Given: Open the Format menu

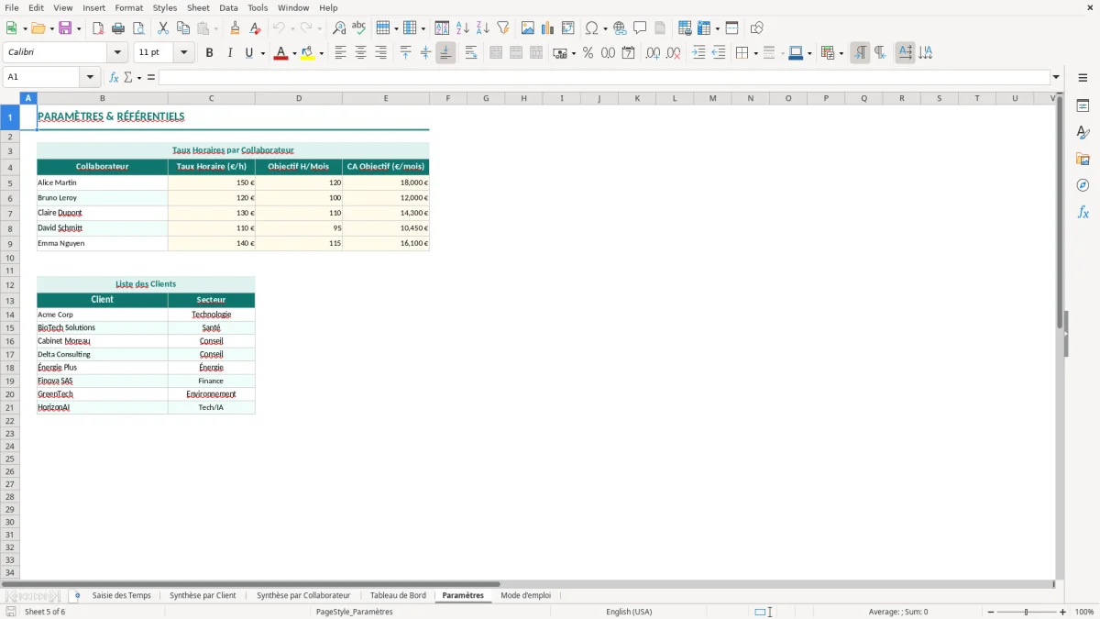Looking at the screenshot, I should (129, 7).
